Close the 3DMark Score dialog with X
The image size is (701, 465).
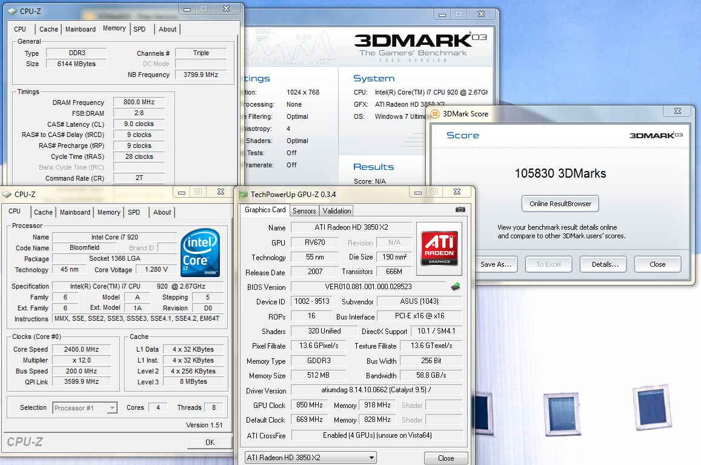(x=677, y=111)
